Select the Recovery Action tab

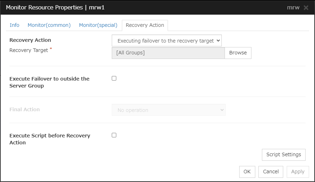pos(145,25)
